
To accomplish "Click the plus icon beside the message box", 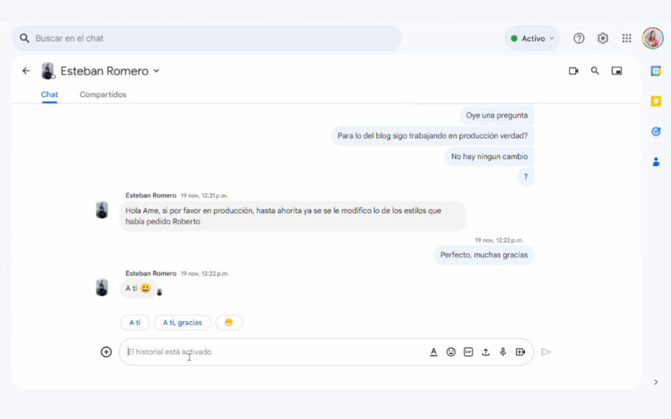I will (x=106, y=352).
